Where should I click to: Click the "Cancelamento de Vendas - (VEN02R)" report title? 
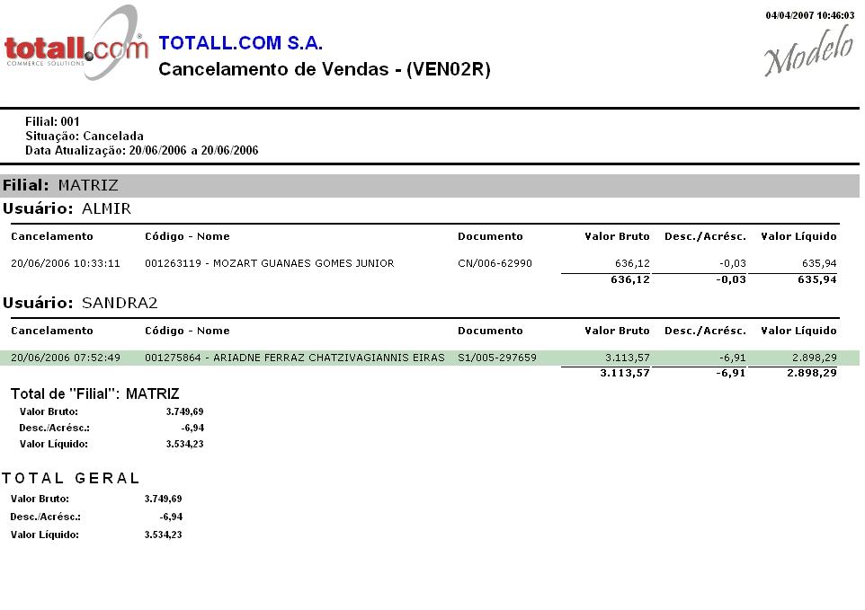click(325, 69)
